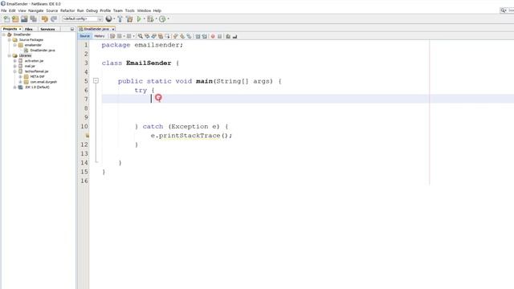Click the Clean and Build broom icon
Viewport: 514px width, 289px height.
click(129, 19)
